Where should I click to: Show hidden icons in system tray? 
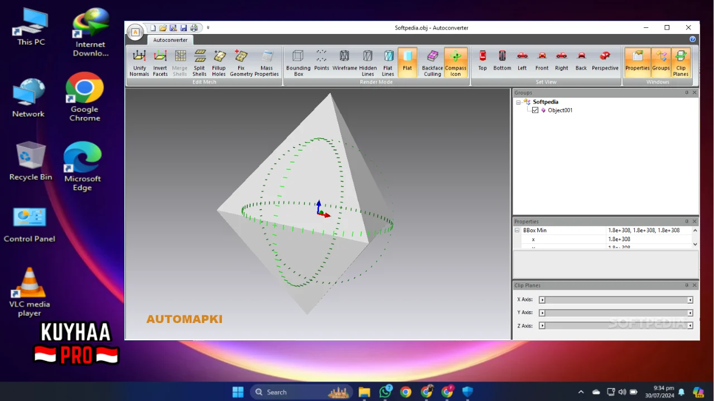(x=581, y=392)
